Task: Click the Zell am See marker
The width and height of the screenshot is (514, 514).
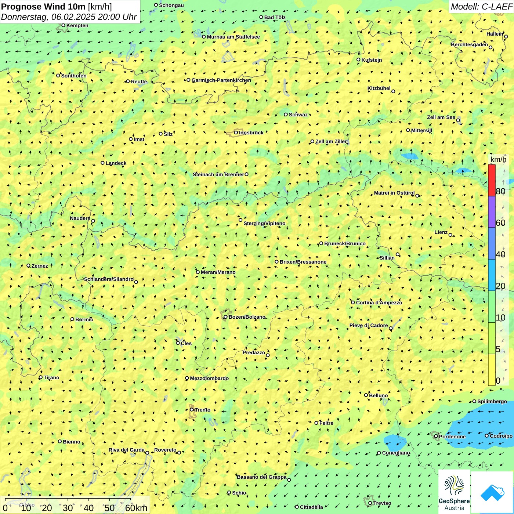Action: (458, 120)
